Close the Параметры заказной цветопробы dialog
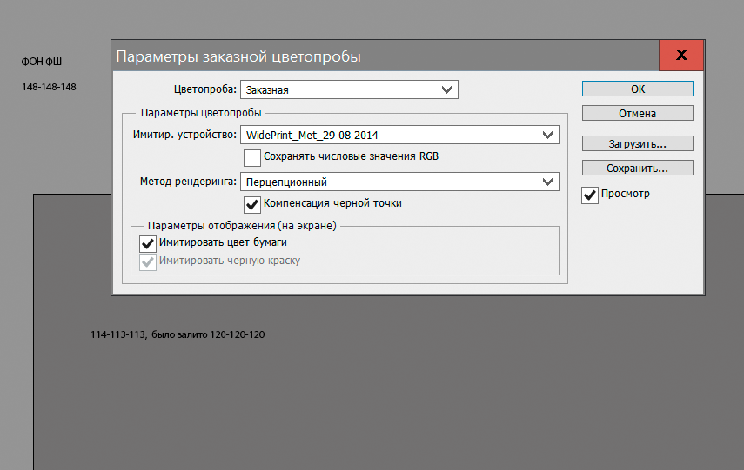The image size is (744, 470). 681,55
